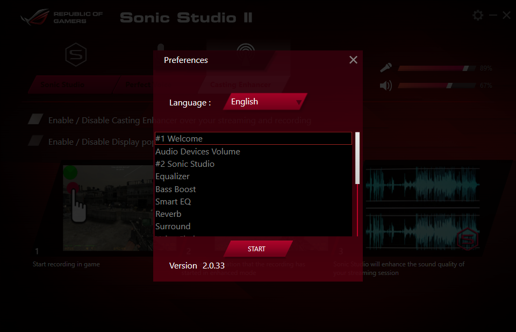Close the Preferences dialog

click(353, 60)
